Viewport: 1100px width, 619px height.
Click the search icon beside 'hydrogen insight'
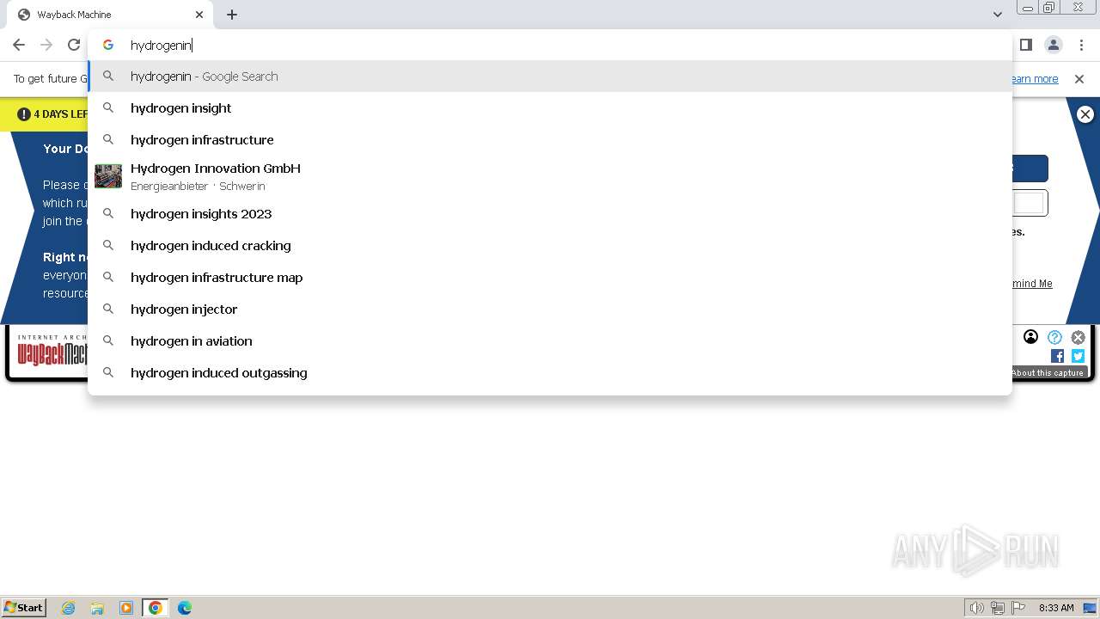(108, 107)
